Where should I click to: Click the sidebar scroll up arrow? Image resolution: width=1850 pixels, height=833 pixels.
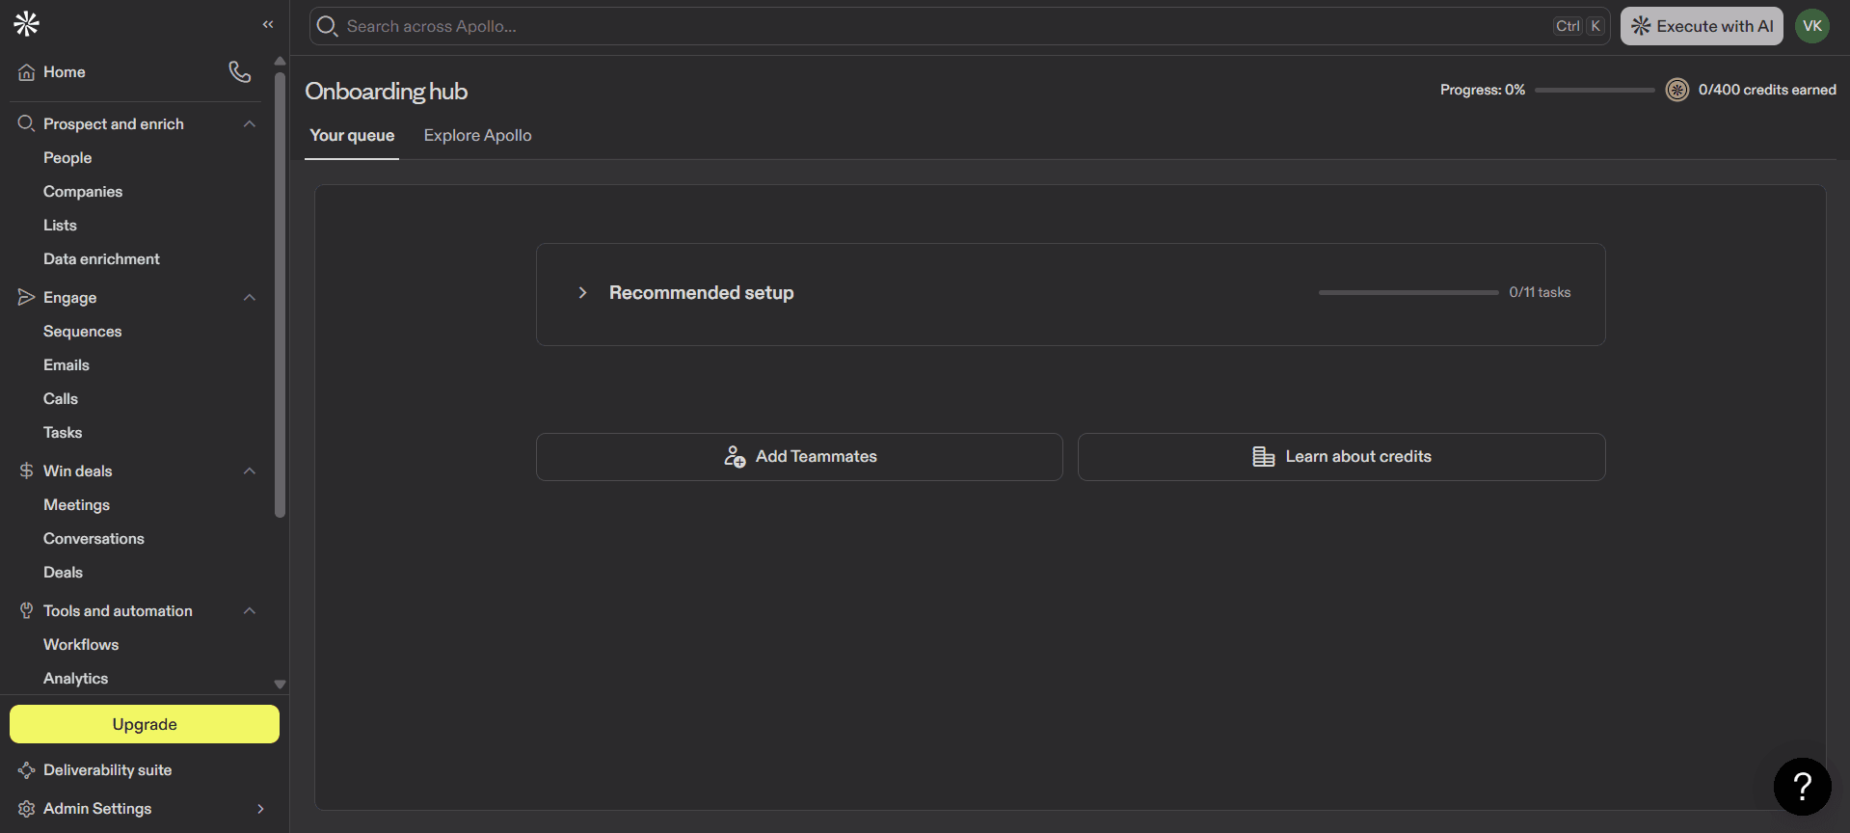click(280, 62)
